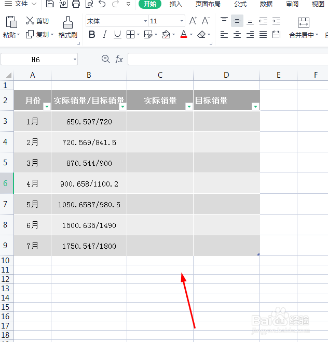The height and width of the screenshot is (342, 328).
Task: Open the 目标销量 column filter dropdown
Action: pos(255,106)
